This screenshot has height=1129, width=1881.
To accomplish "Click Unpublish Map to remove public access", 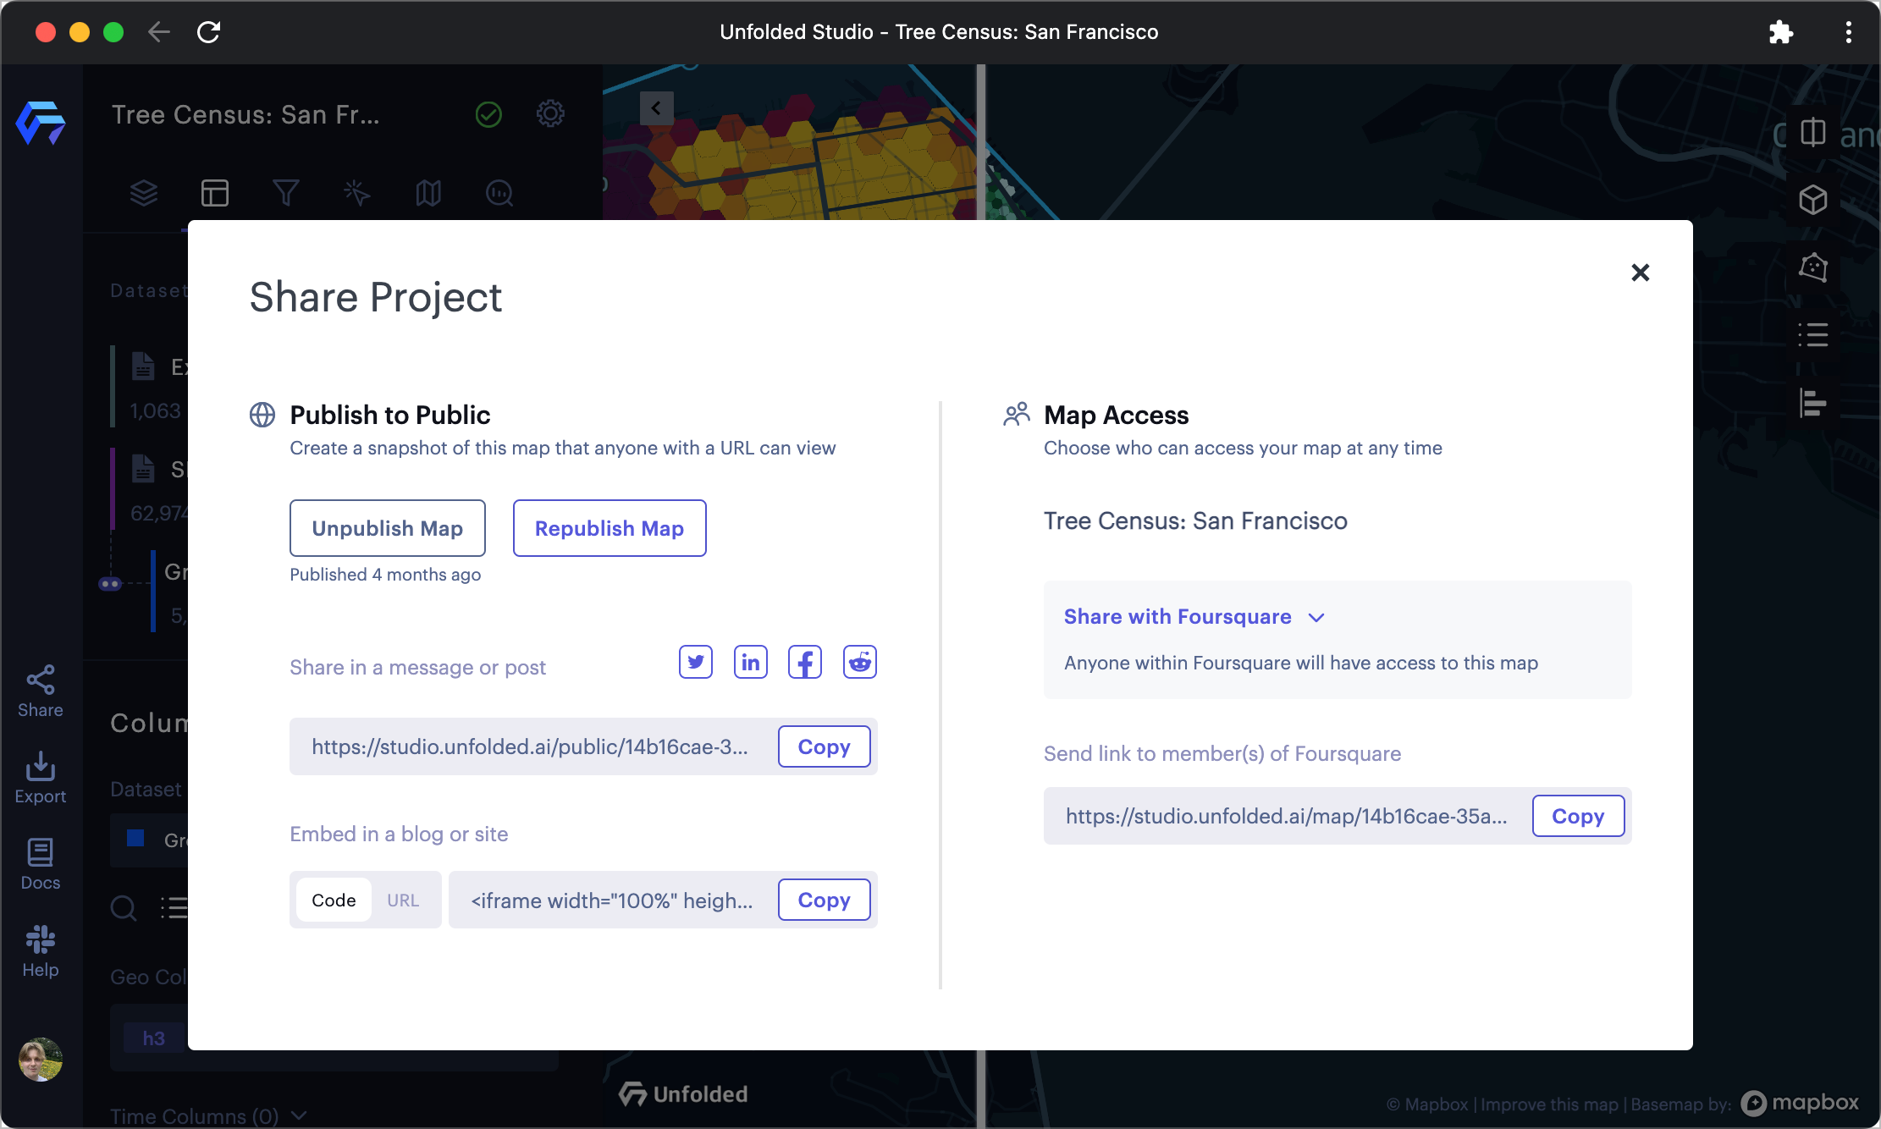I will point(387,526).
